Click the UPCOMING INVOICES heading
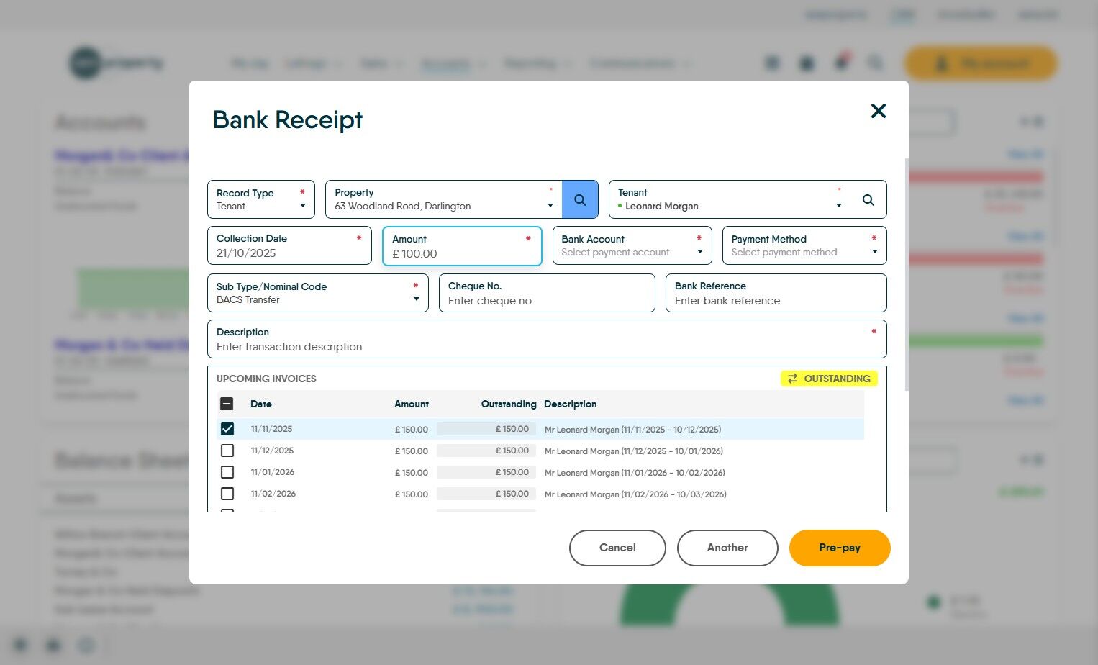 (266, 379)
